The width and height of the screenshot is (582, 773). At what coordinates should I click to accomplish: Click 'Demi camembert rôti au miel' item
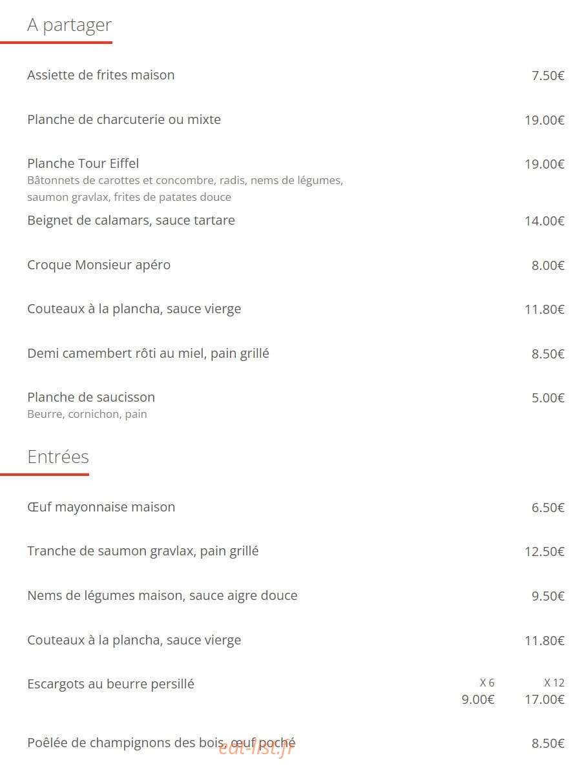click(148, 353)
